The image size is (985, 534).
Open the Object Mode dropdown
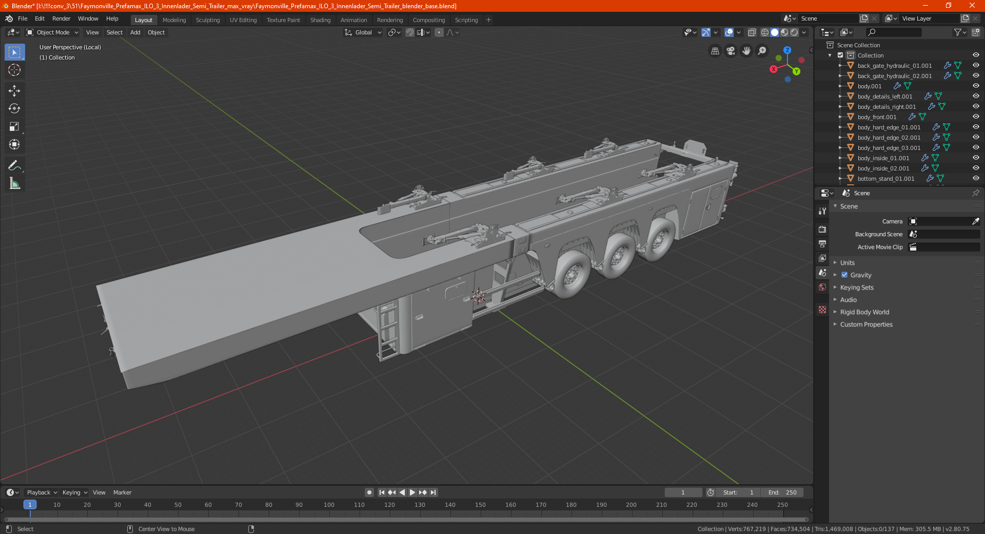[x=52, y=32]
